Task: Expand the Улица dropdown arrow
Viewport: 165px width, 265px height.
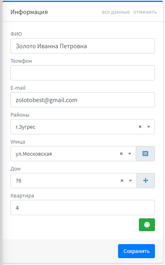Action: click(130, 154)
